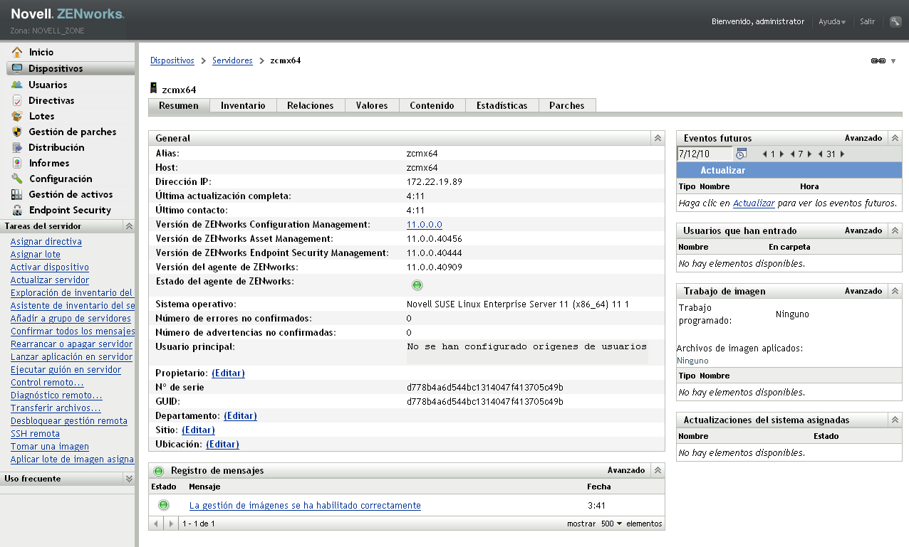Click green ZENworks agent status icon
Image resolution: width=909 pixels, height=547 pixels.
pyautogui.click(x=417, y=285)
